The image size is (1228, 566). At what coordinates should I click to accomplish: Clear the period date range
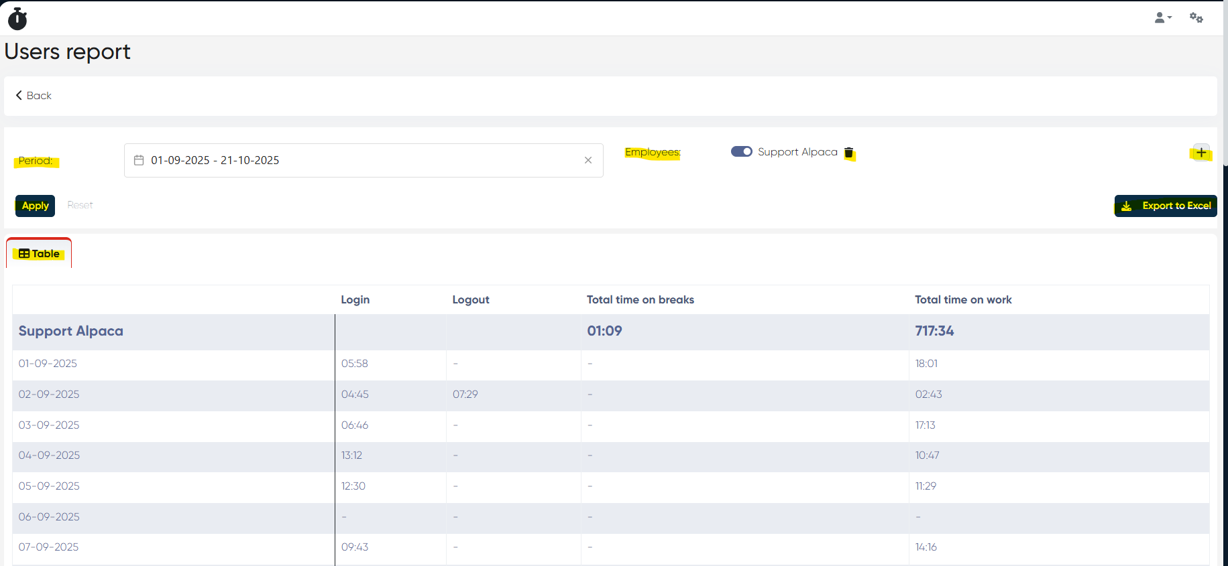[588, 161]
